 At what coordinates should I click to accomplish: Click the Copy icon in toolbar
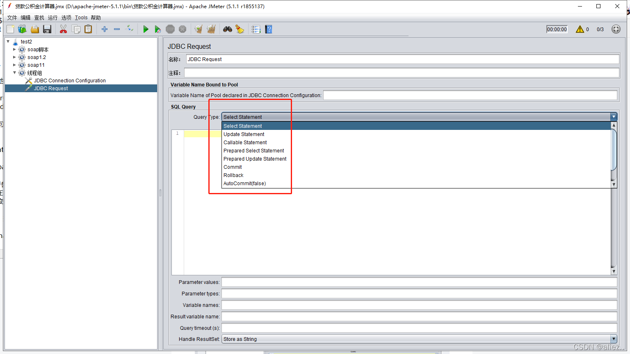[76, 29]
